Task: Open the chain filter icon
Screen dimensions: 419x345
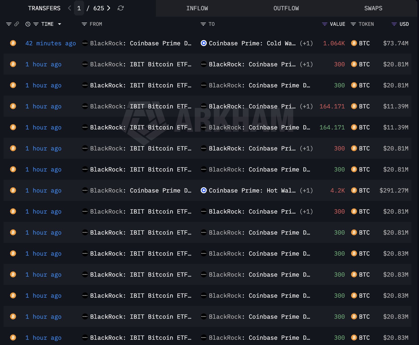Action: tap(9, 24)
